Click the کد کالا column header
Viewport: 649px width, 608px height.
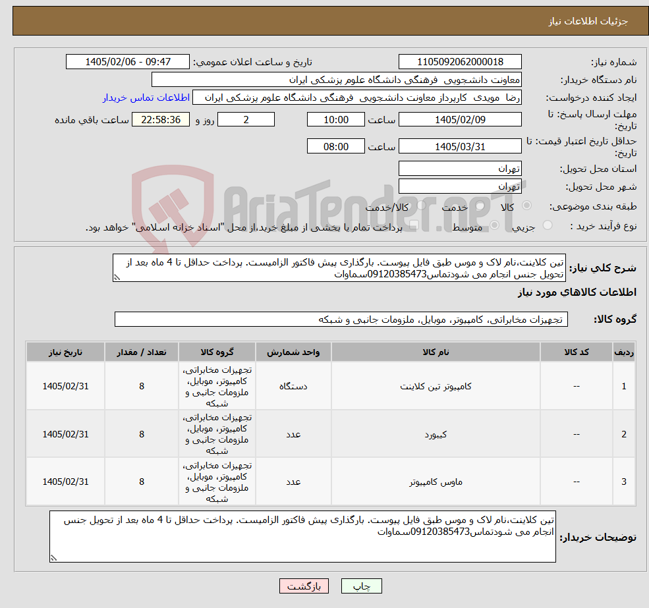(x=576, y=352)
